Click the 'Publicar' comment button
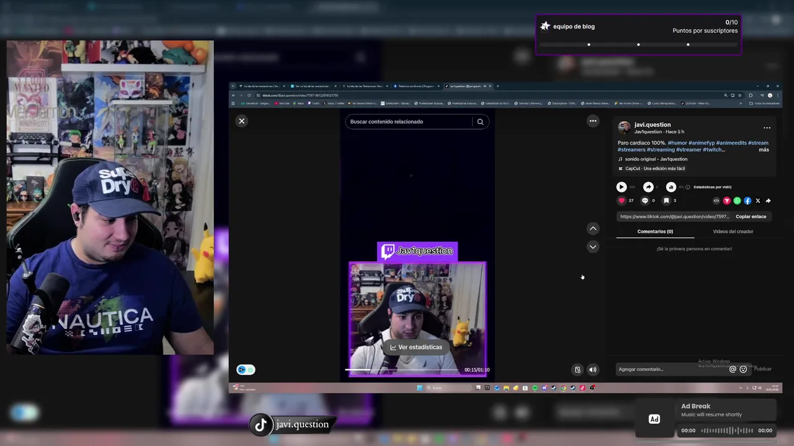This screenshot has width=794, height=446. (x=763, y=369)
